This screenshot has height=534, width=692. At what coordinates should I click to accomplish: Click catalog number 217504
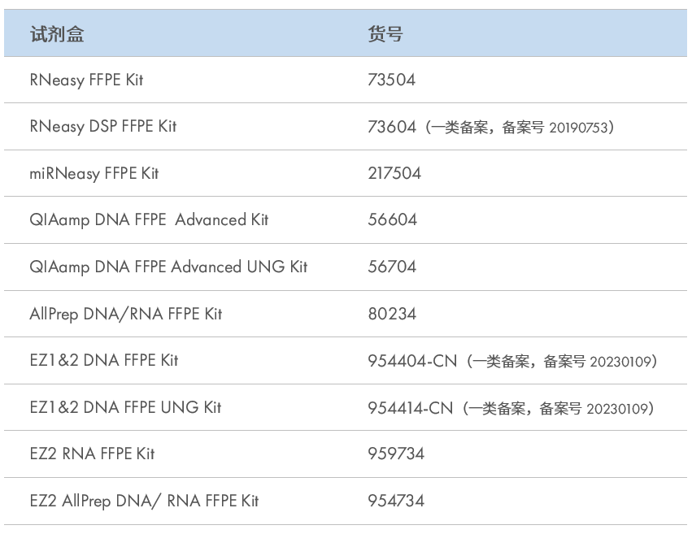click(x=394, y=173)
